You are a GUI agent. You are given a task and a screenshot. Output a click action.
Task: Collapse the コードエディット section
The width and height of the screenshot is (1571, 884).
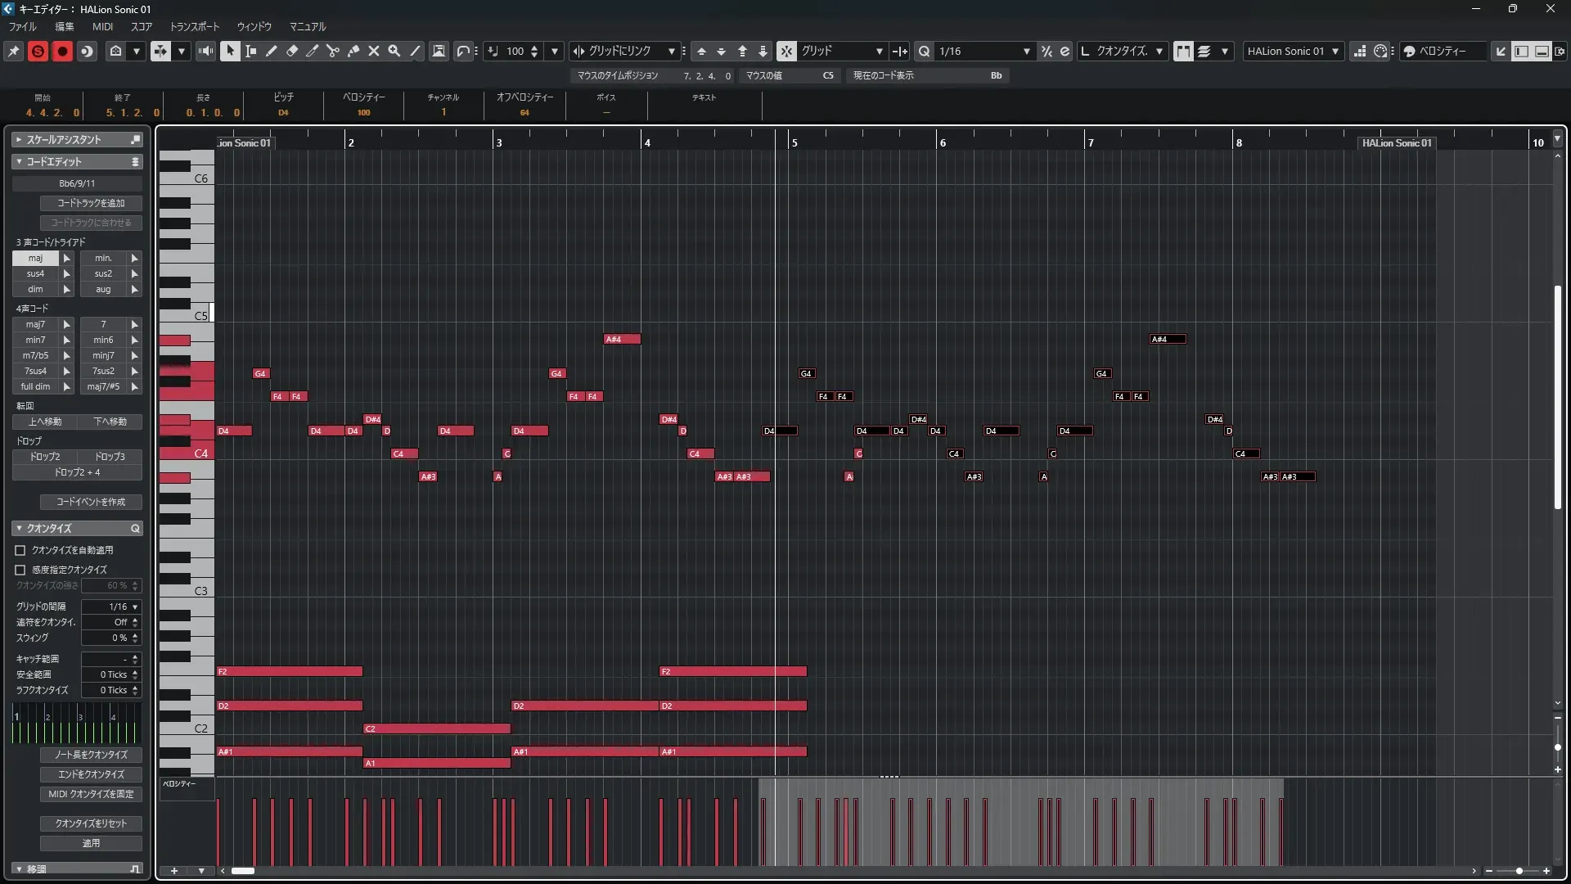click(x=19, y=162)
